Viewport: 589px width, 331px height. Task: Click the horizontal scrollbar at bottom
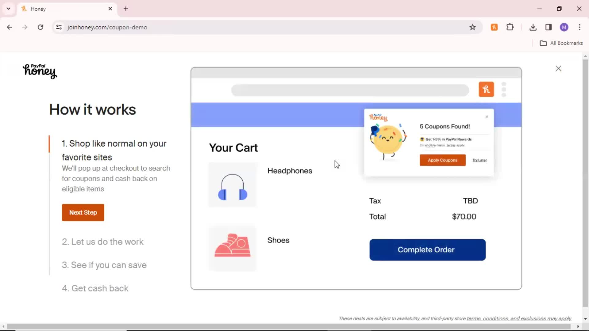tap(288, 327)
